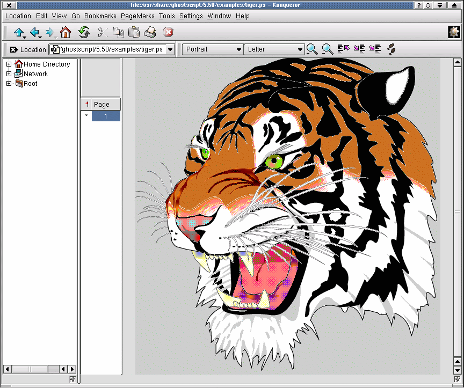Click the Paste clipboard icon

coord(134,32)
